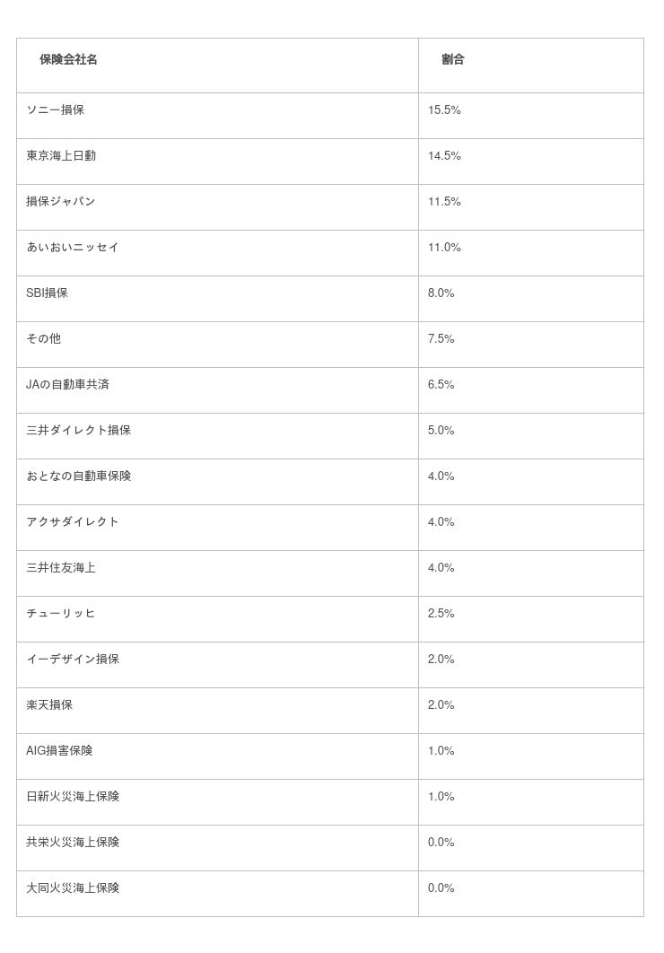Click the 保険会社名 column header

68,60
